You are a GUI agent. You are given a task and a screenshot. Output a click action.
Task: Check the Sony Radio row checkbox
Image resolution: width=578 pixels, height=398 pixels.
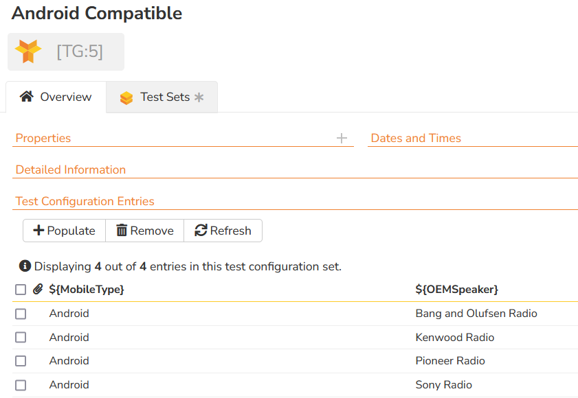tap(21, 385)
